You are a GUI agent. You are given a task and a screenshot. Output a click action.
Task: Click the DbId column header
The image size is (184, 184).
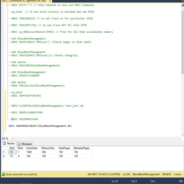click(12, 148)
